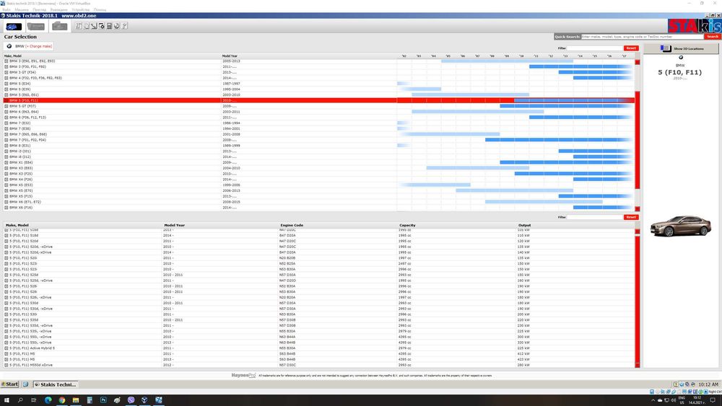Click the wrench tool icon in toolbar
Image resolution: width=722 pixels, height=406 pixels.
coord(124,26)
